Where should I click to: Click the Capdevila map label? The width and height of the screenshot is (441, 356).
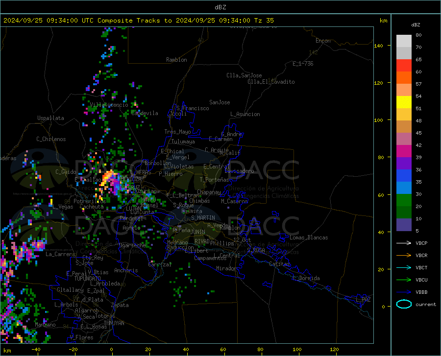[x=145, y=113]
